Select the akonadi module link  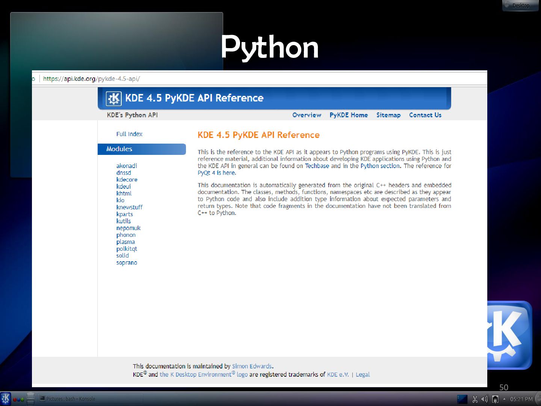[127, 166]
